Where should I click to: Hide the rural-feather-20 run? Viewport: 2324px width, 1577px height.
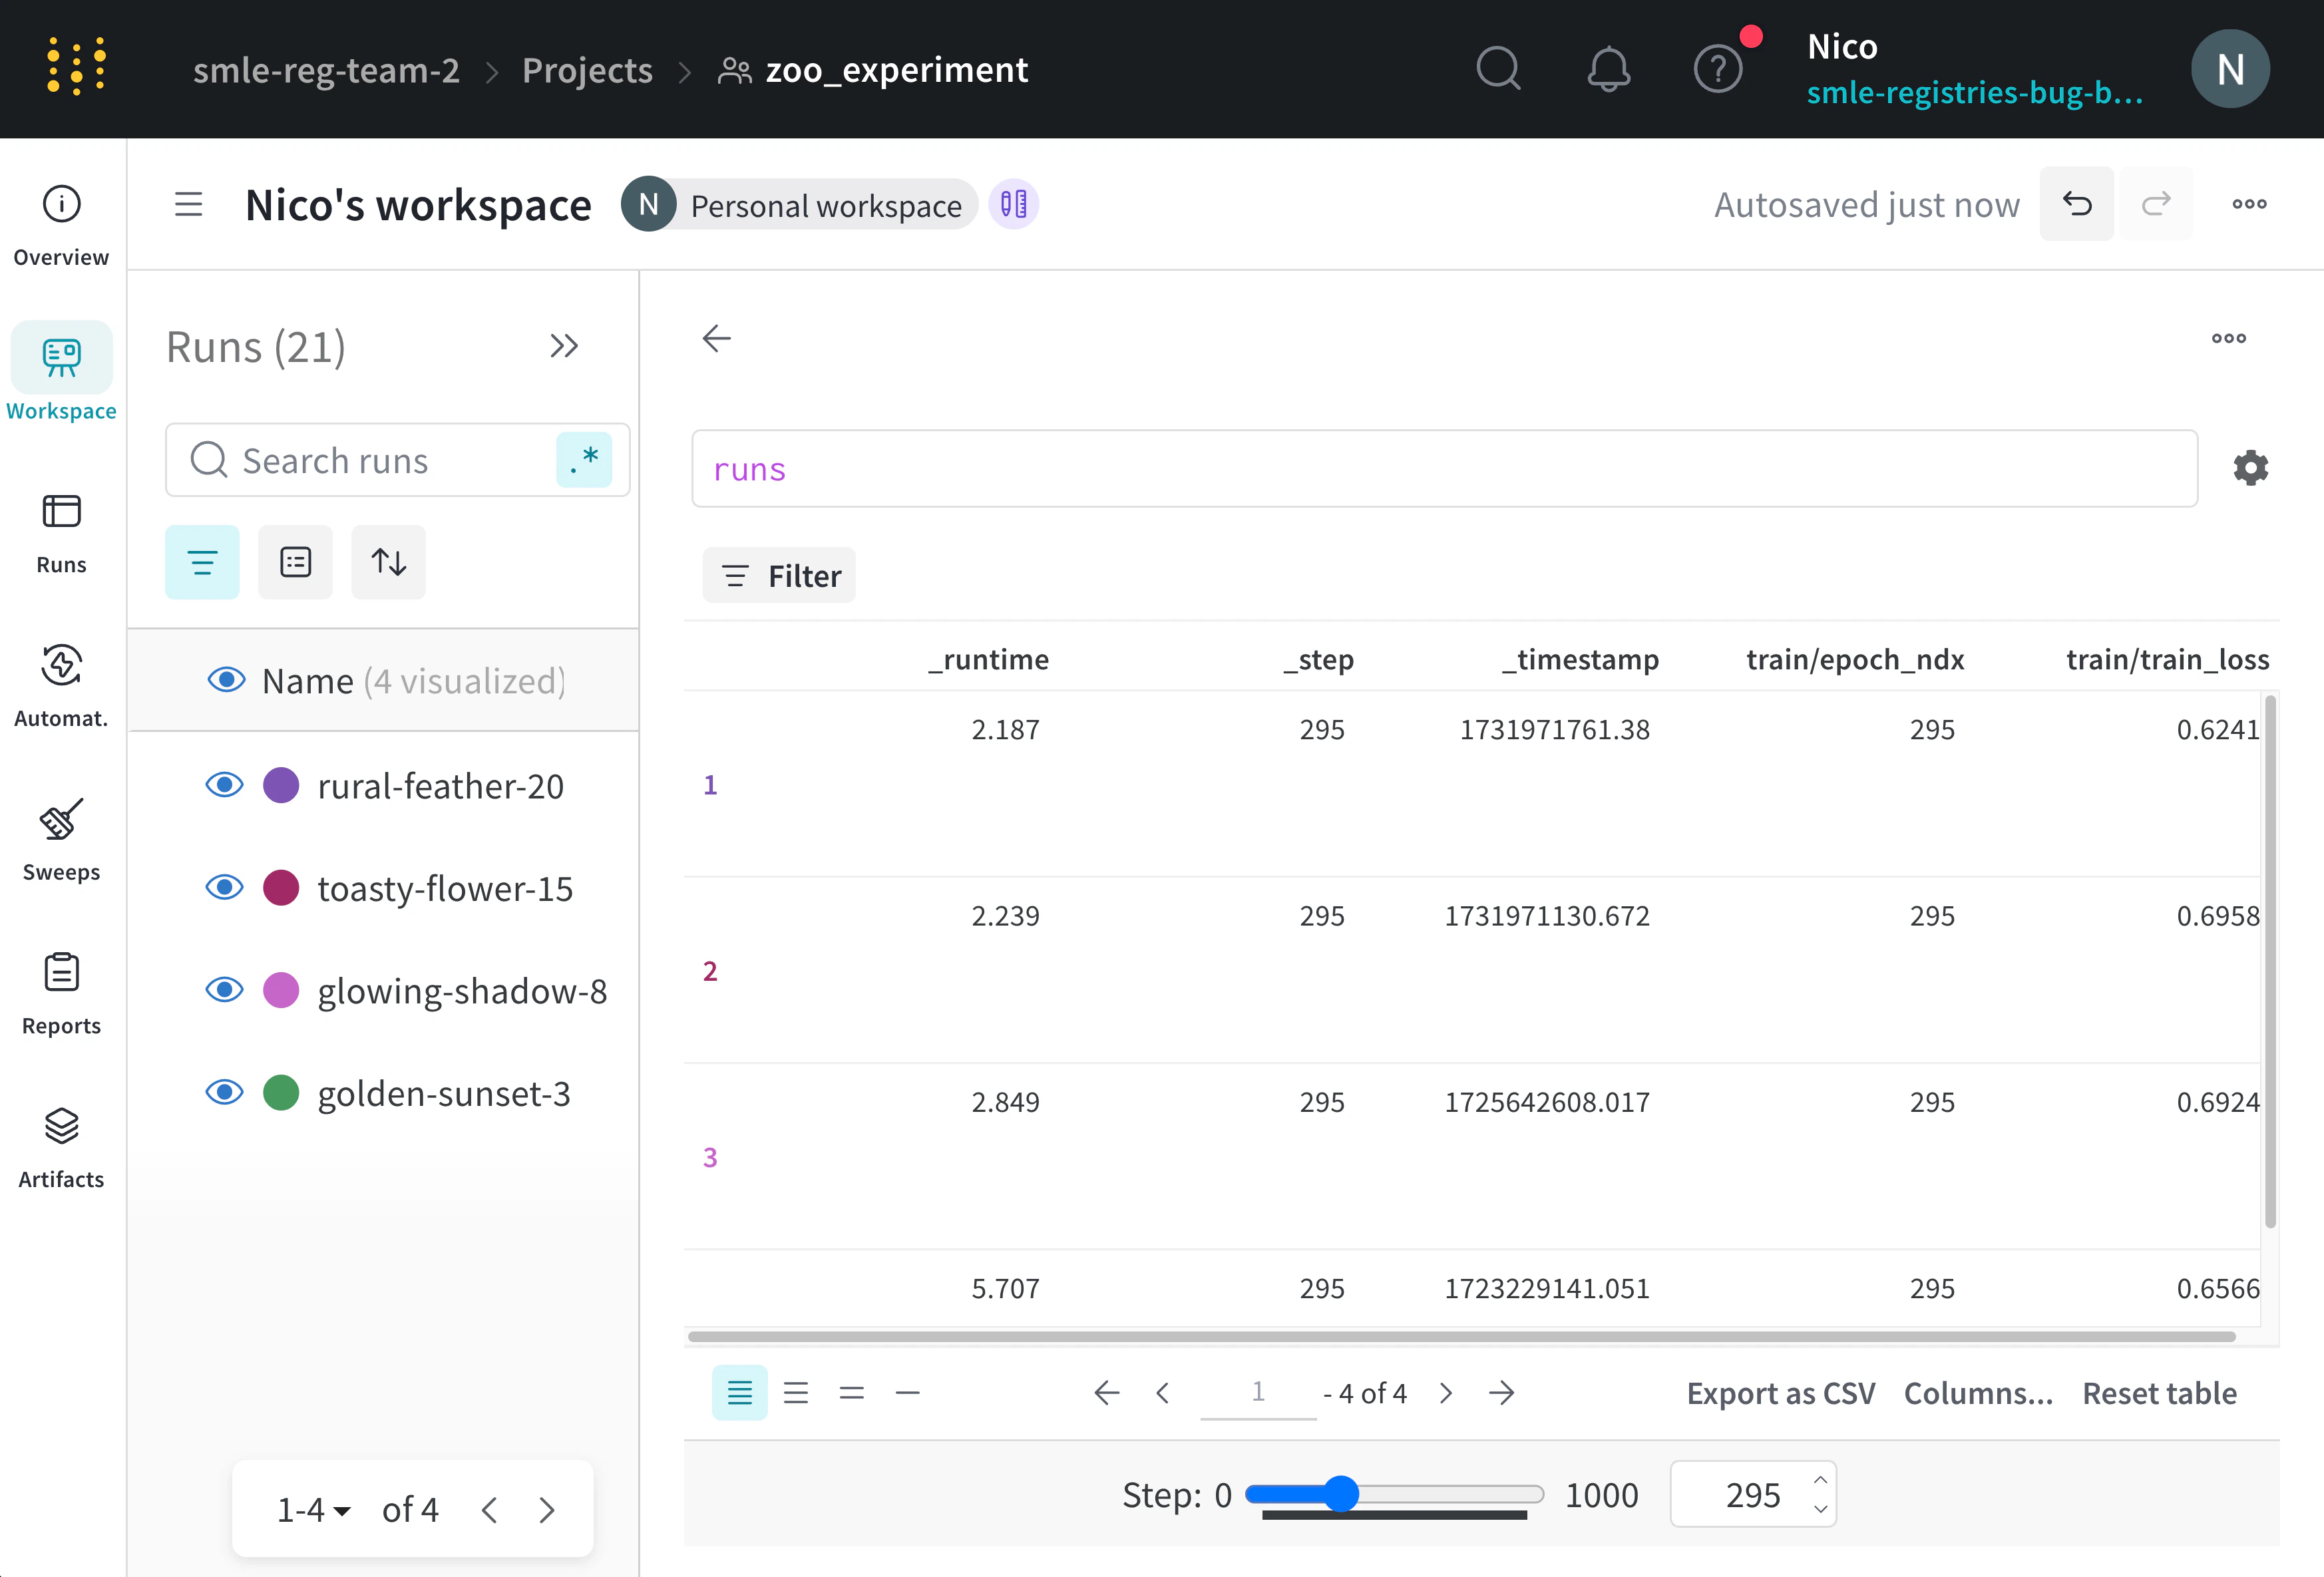225,785
